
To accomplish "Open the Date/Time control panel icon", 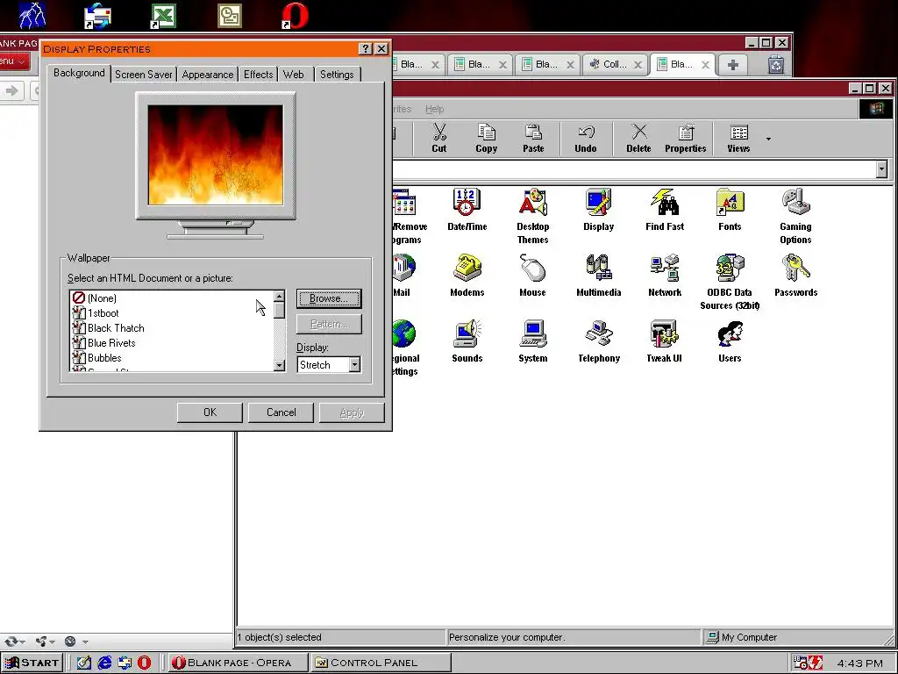I will [x=467, y=210].
